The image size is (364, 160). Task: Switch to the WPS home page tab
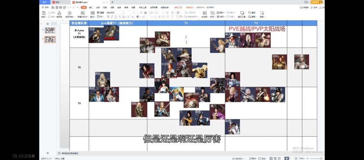(x=44, y=2)
